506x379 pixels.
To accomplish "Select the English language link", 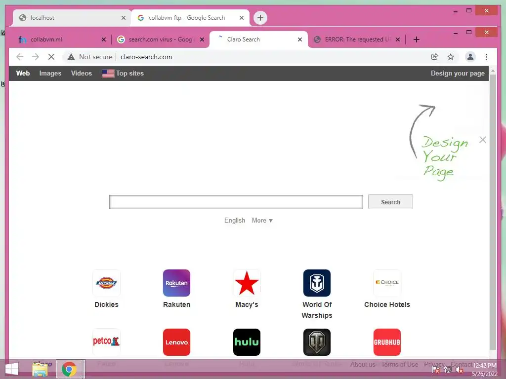I will click(235, 221).
